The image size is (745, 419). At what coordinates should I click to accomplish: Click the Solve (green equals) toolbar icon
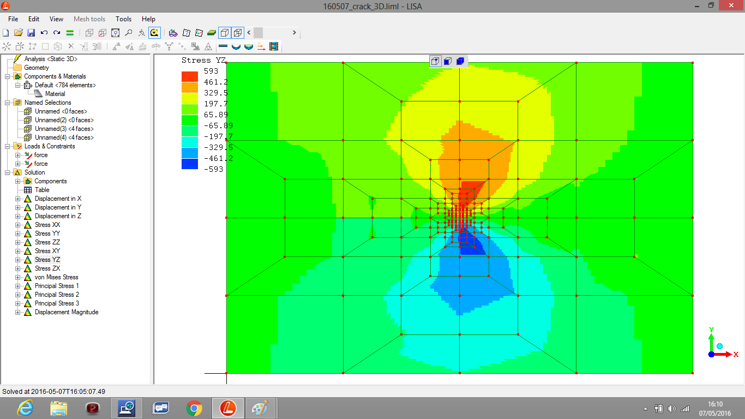[70, 33]
